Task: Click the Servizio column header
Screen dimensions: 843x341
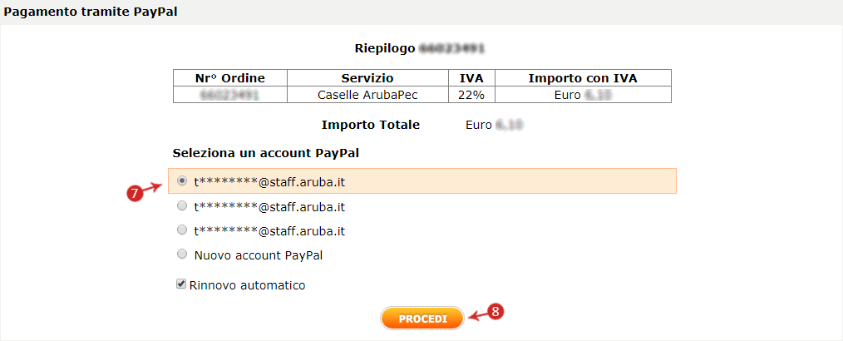Action: pos(367,78)
